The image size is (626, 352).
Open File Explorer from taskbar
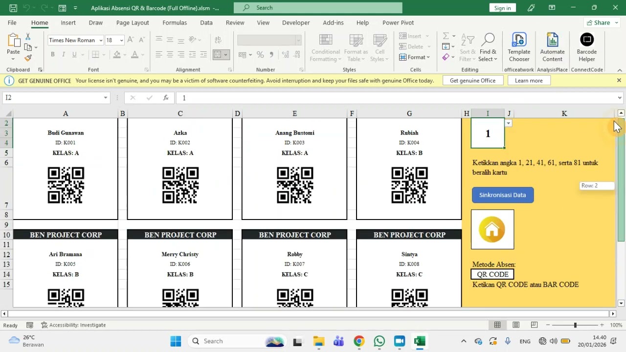pos(319,341)
